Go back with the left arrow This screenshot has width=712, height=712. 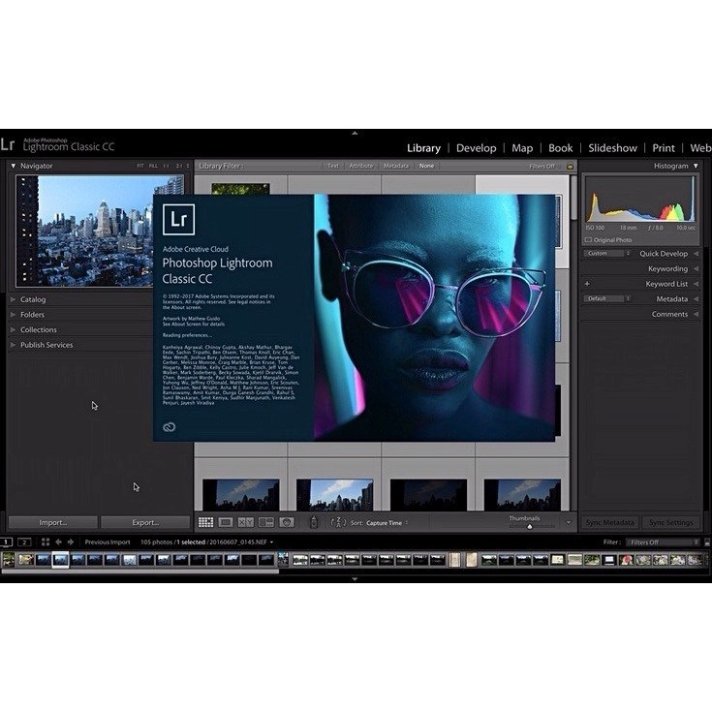click(58, 542)
